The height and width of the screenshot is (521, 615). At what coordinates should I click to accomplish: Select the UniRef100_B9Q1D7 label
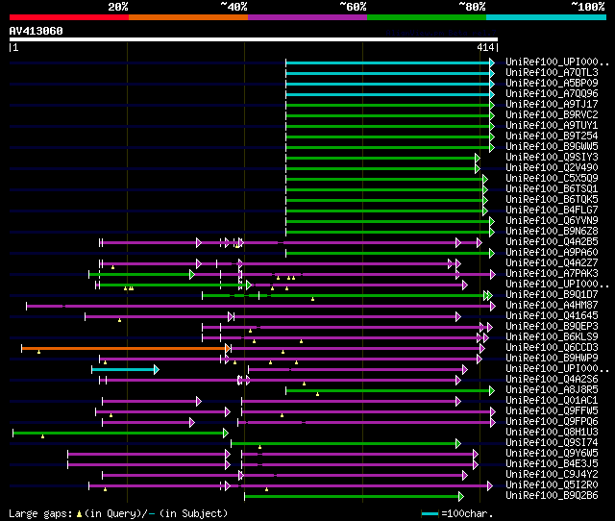pyautogui.click(x=552, y=295)
